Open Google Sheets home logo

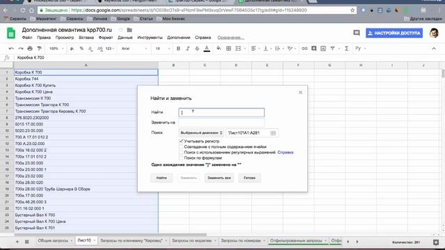[x=11, y=33]
